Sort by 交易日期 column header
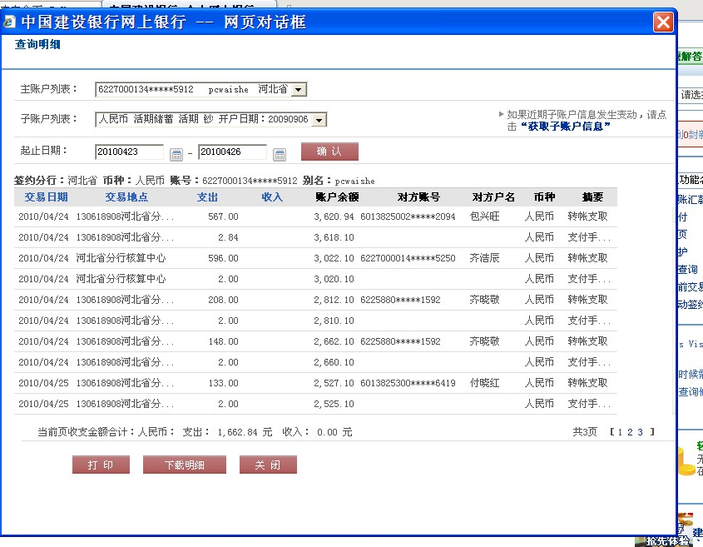The image size is (703, 547). (47, 197)
